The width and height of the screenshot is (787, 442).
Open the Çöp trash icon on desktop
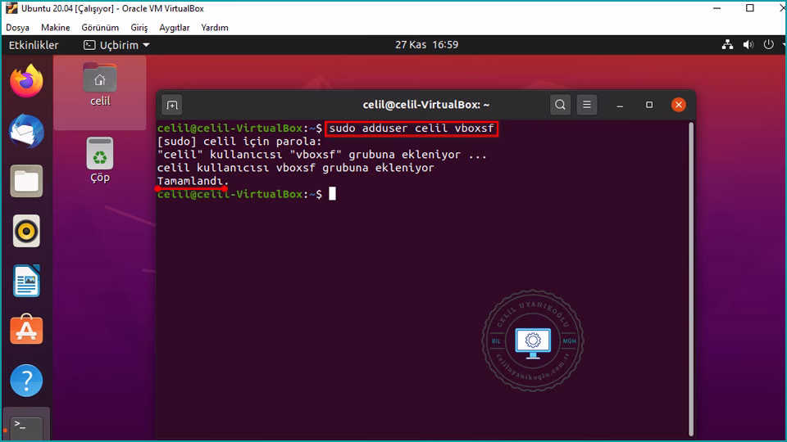(100, 160)
